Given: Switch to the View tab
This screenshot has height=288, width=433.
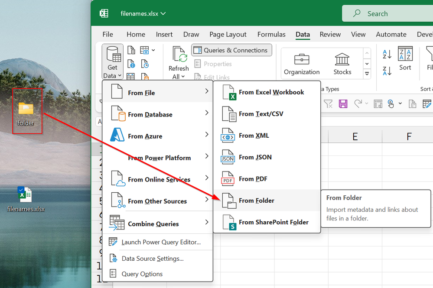Looking at the screenshot, I should pyautogui.click(x=358, y=34).
